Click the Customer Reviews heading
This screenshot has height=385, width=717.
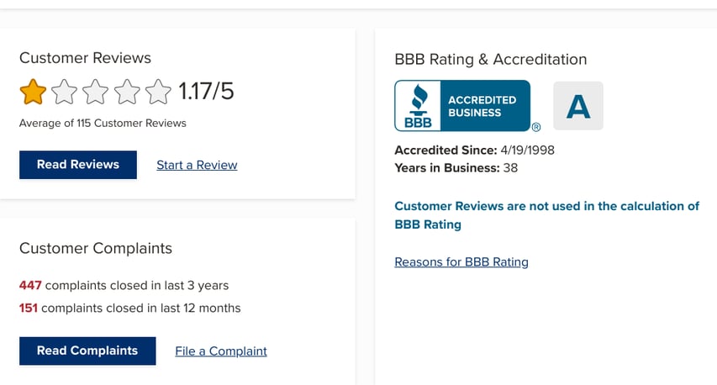tap(85, 58)
